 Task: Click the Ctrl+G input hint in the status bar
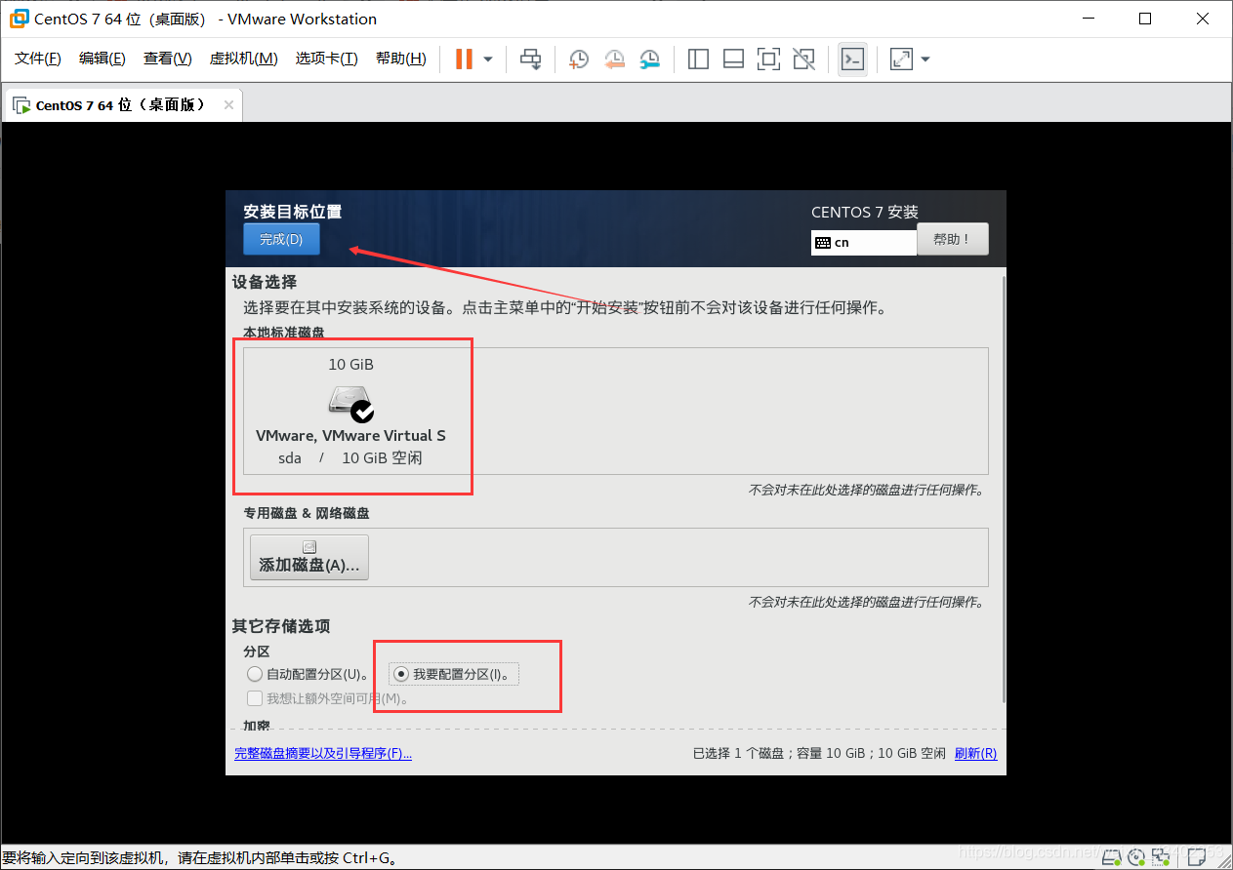click(201, 858)
